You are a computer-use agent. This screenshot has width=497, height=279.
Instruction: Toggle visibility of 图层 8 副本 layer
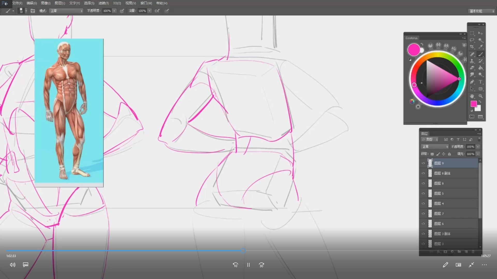(423, 173)
